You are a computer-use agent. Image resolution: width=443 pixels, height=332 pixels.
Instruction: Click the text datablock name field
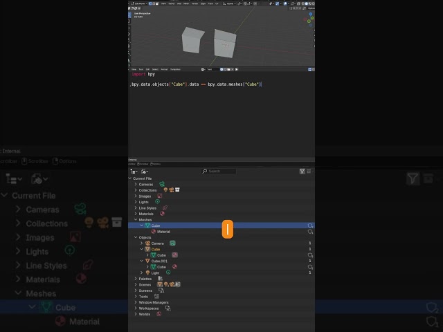pos(211,69)
